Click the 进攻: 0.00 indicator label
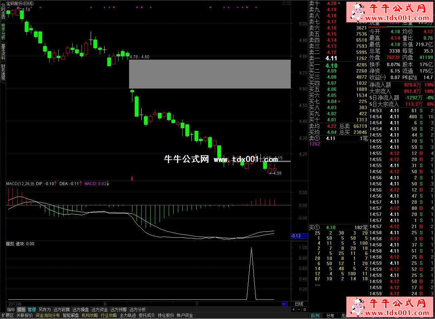The height and width of the screenshot is (319, 435). [25, 243]
